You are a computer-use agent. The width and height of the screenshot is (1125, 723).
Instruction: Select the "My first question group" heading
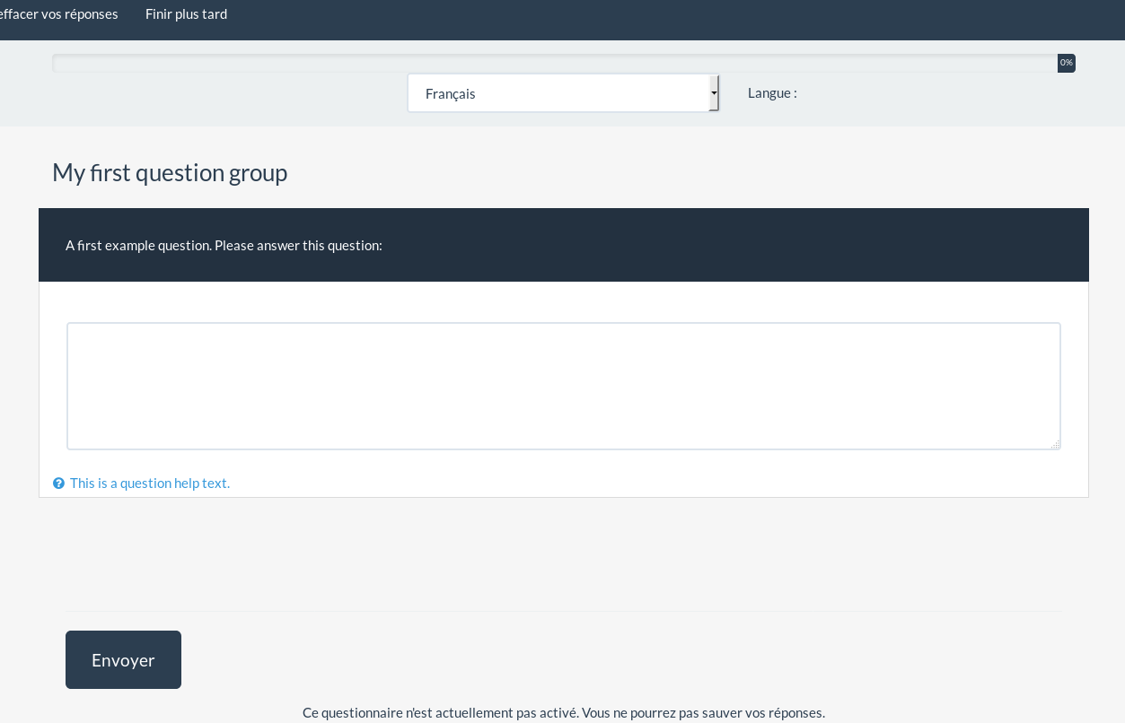tap(170, 172)
